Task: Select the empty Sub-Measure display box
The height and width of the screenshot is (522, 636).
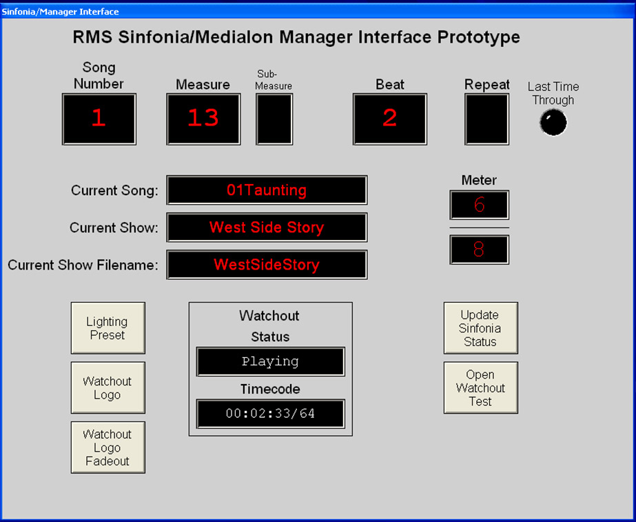Action: (274, 119)
